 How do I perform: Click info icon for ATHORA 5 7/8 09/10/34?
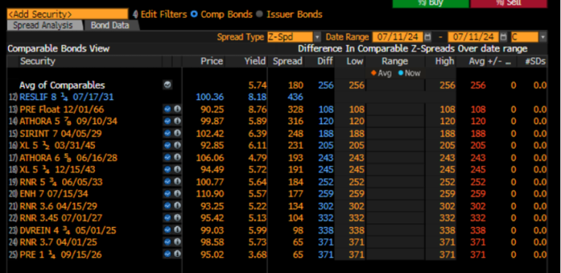(x=177, y=121)
